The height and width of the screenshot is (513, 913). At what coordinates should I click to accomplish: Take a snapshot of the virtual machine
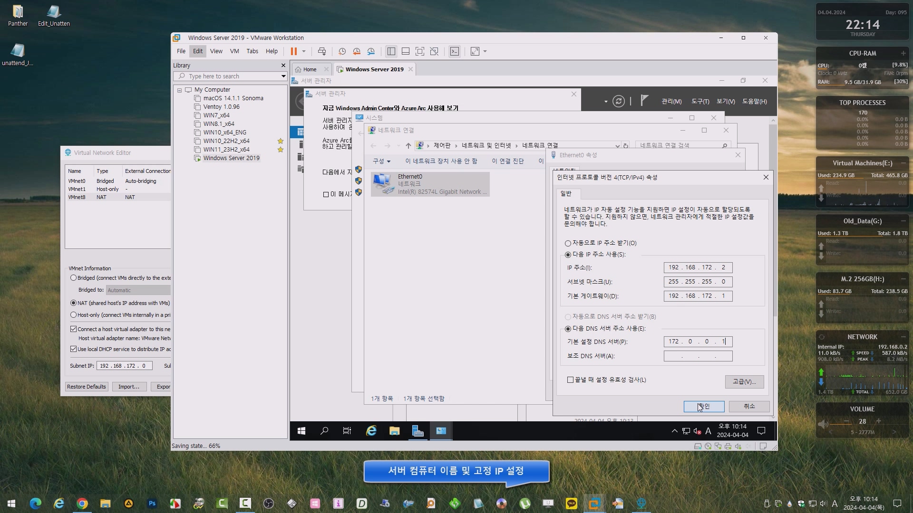342,51
